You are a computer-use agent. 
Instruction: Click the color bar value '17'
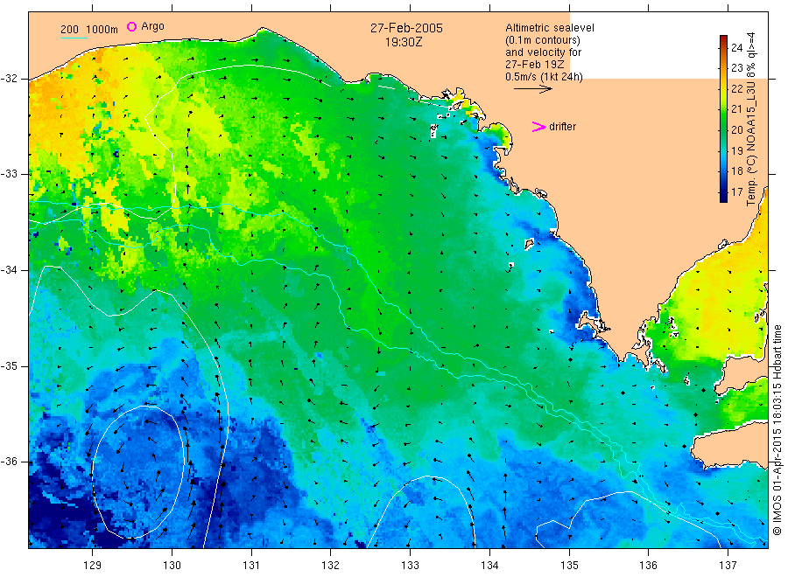click(x=736, y=192)
